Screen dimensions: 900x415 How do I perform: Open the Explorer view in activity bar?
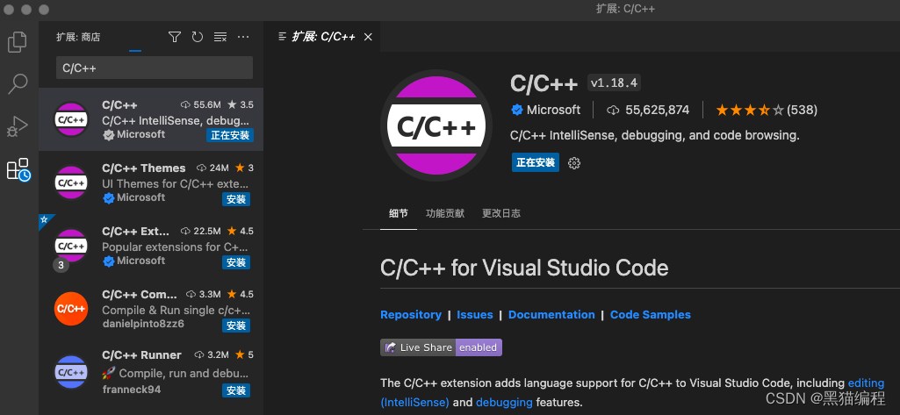[18, 41]
